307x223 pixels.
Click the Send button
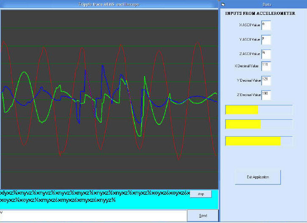203,215
